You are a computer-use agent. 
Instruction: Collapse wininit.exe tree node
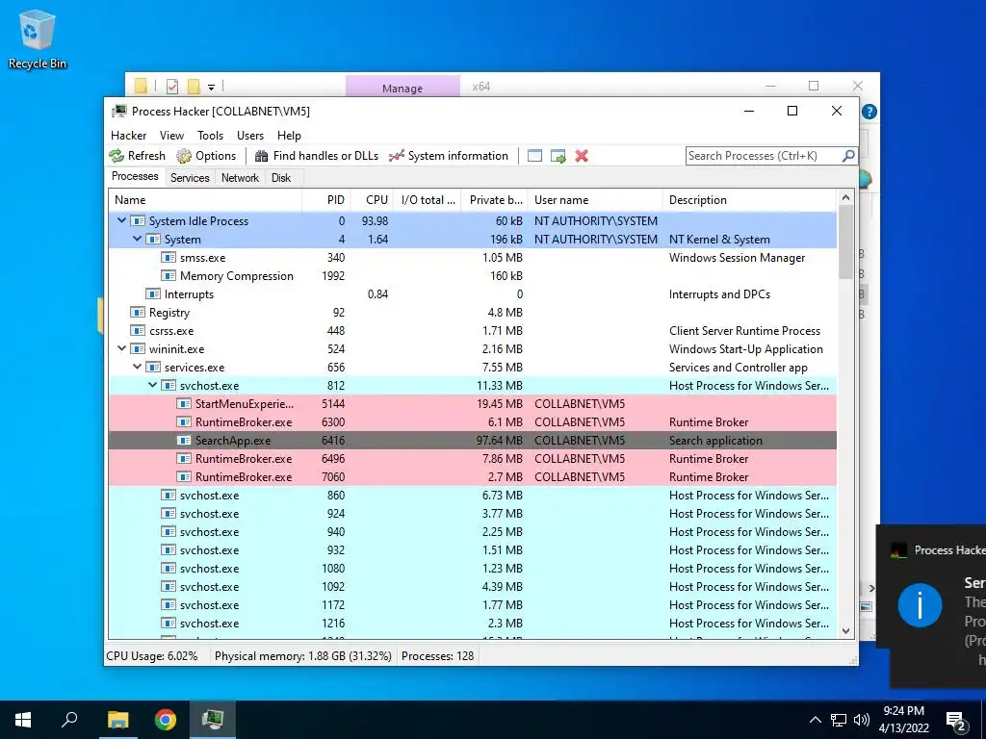tap(121, 348)
